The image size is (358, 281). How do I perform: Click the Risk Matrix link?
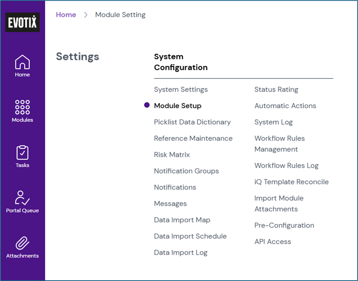(172, 155)
